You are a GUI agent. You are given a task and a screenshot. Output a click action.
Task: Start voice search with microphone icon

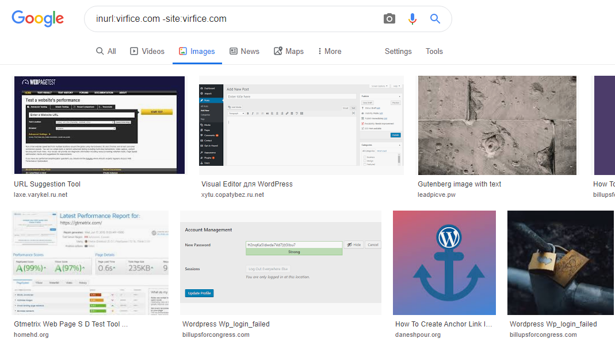click(x=412, y=19)
